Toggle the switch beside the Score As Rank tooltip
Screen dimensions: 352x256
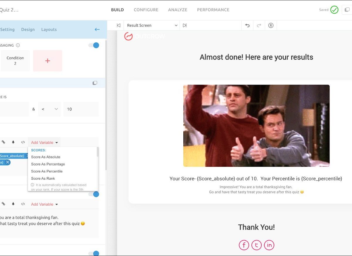point(94,194)
